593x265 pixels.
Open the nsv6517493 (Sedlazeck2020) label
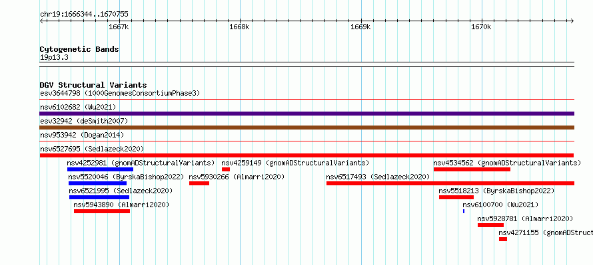[x=378, y=177]
